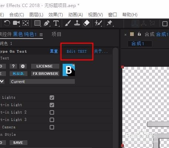Select the Clone Stamp tool
The height and width of the screenshot is (148, 169).
click(77, 23)
